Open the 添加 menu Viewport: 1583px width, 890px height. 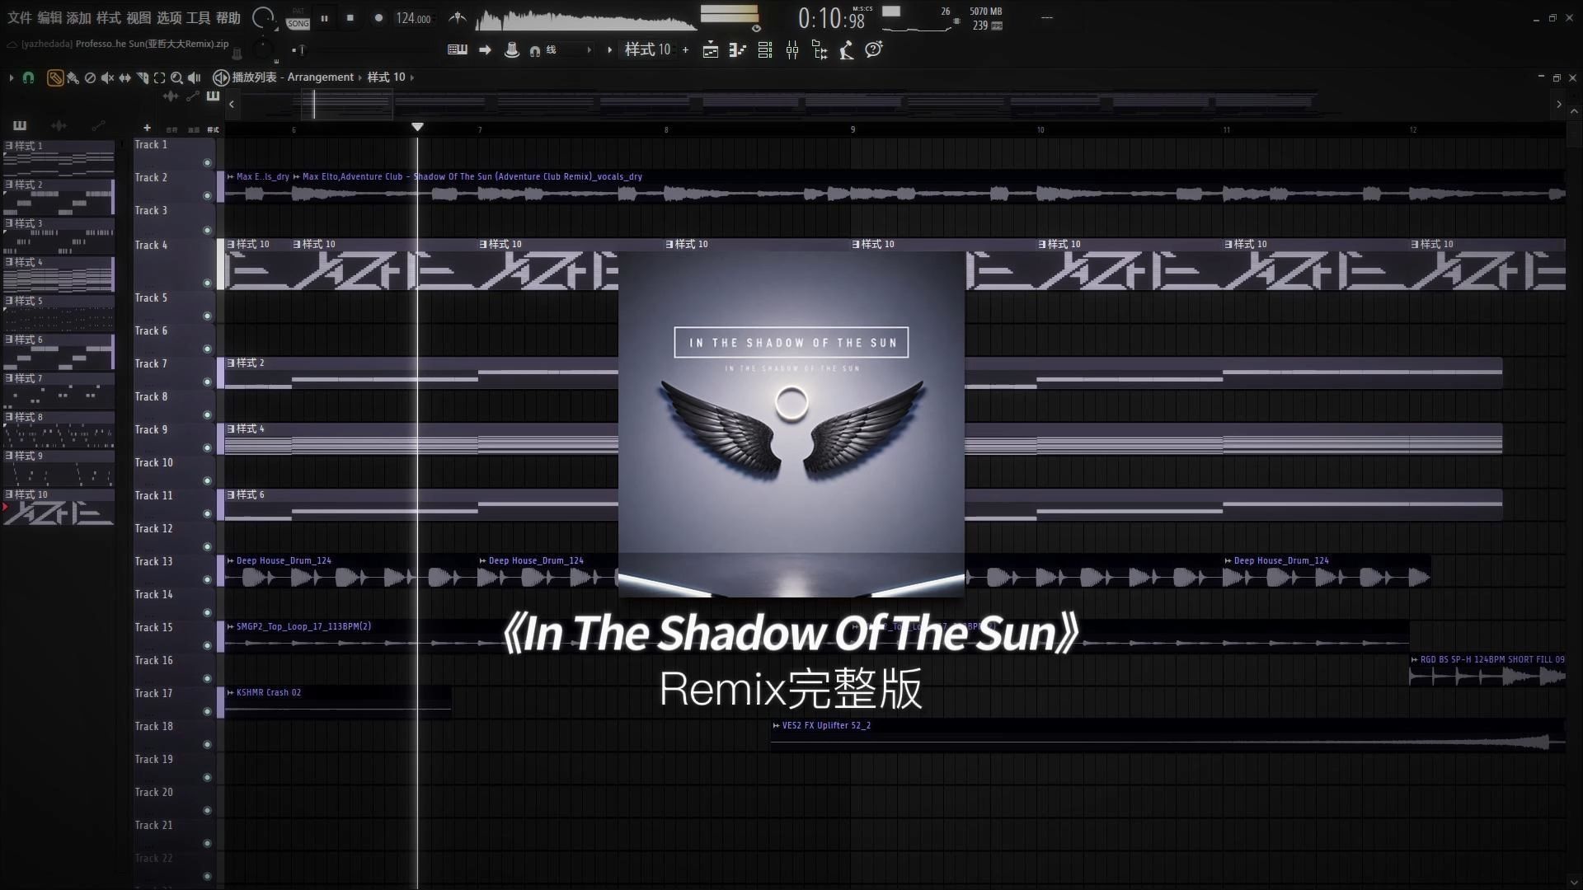79,18
